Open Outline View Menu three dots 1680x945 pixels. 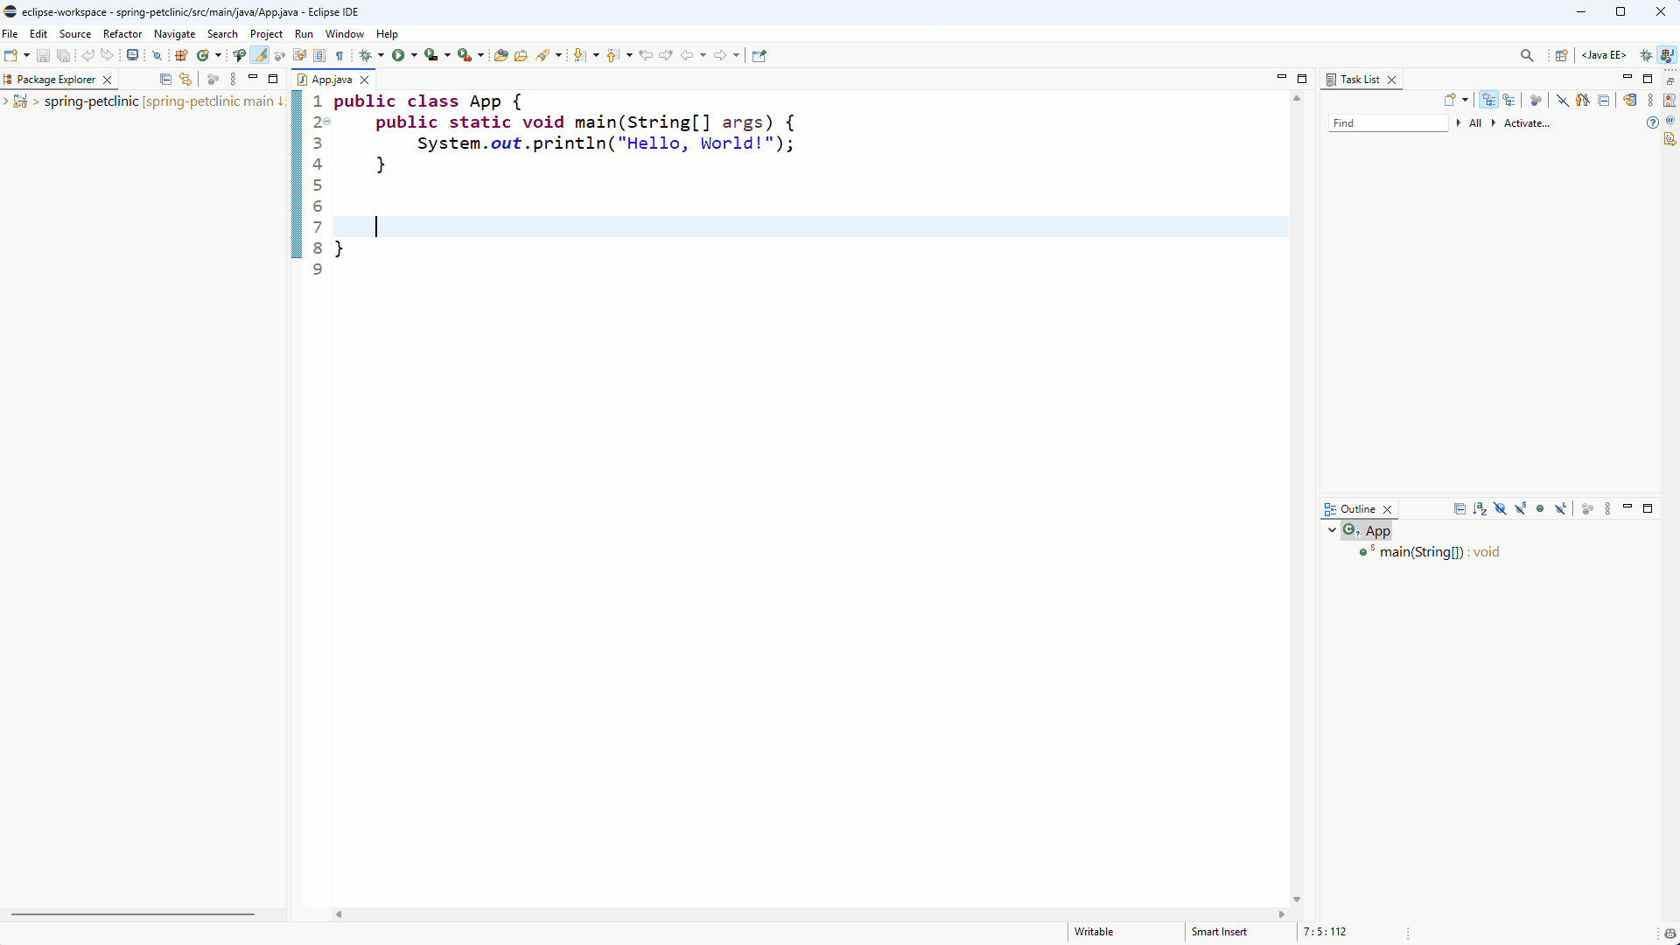point(1607,508)
